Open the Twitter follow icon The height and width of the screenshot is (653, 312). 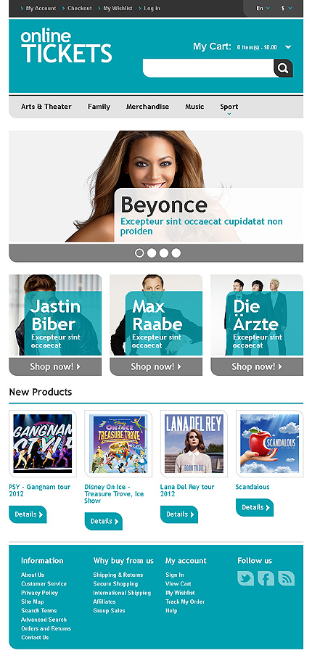pos(245,578)
